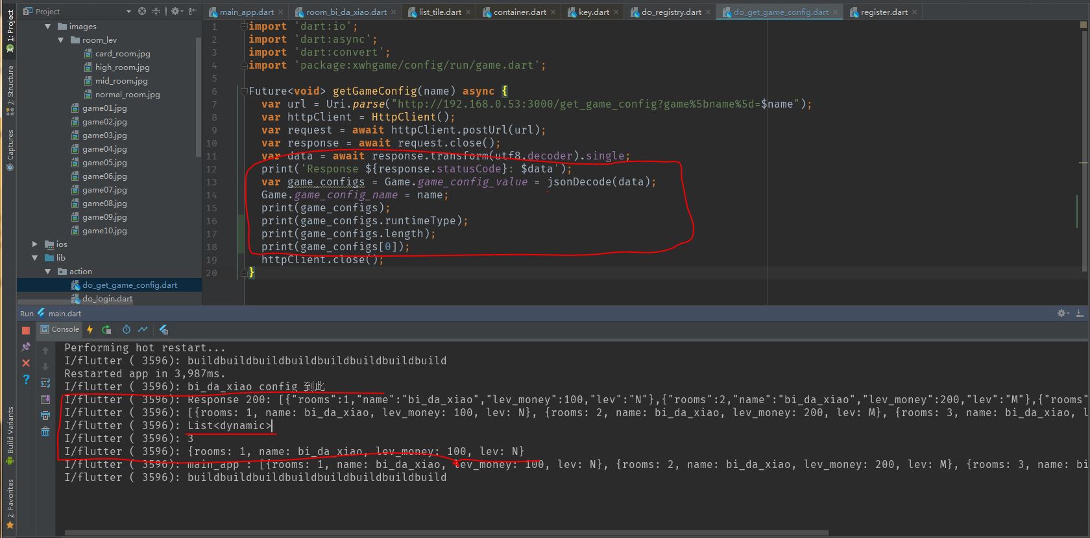Screen dimensions: 1090x538
Task: Click the console horizontal scrollbar
Action: click(446, 533)
